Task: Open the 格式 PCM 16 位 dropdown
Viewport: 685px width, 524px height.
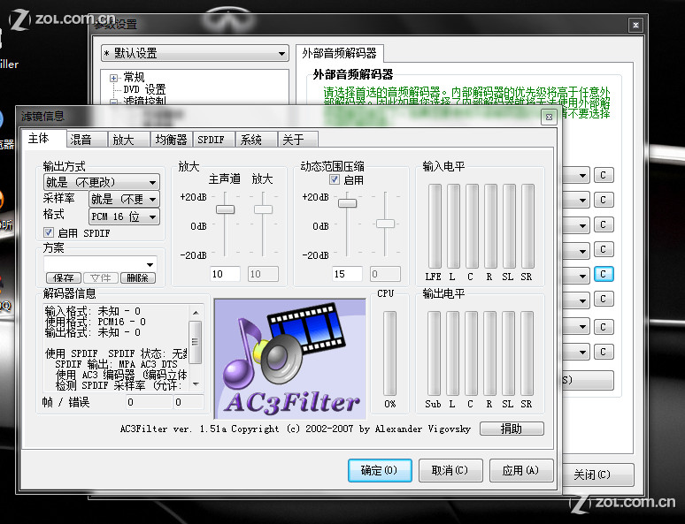Action: pos(124,216)
